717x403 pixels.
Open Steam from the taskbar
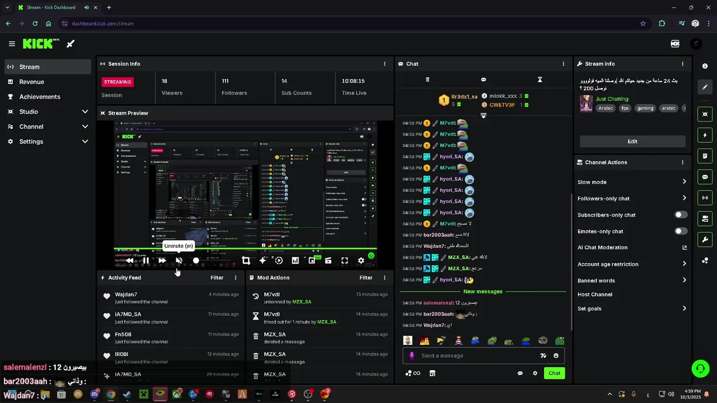(x=127, y=394)
